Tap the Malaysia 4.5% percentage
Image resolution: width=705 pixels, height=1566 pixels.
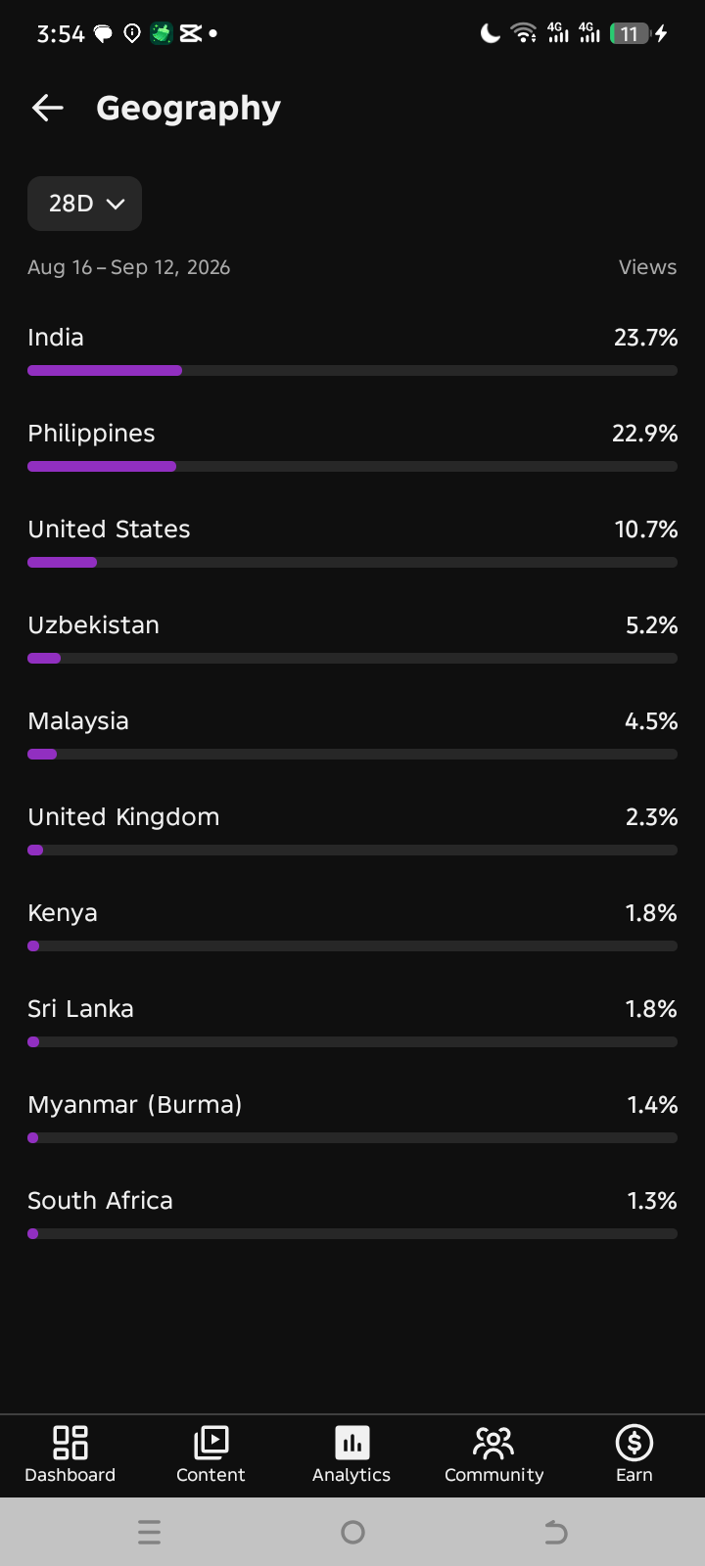pos(651,721)
